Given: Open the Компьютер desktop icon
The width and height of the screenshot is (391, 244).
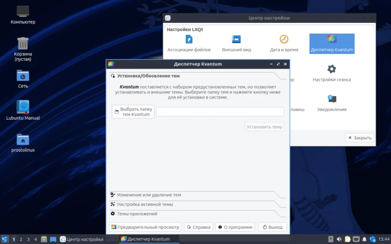Looking at the screenshot, I should 23,15.
